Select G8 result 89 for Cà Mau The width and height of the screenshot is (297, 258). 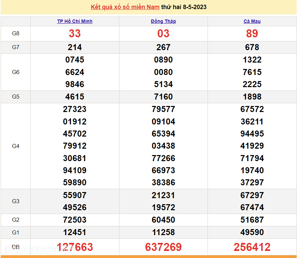[252, 34]
